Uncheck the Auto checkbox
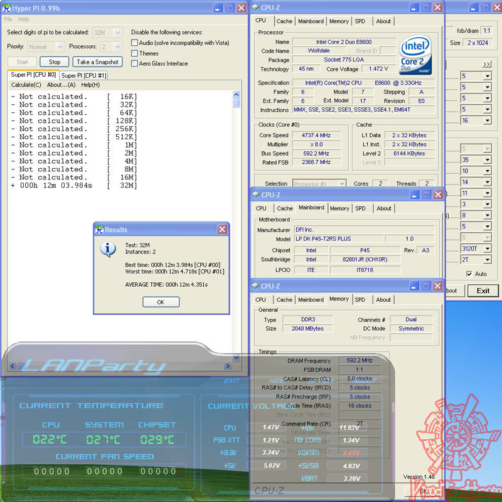Screen dimensions: 502x502 (x=469, y=274)
